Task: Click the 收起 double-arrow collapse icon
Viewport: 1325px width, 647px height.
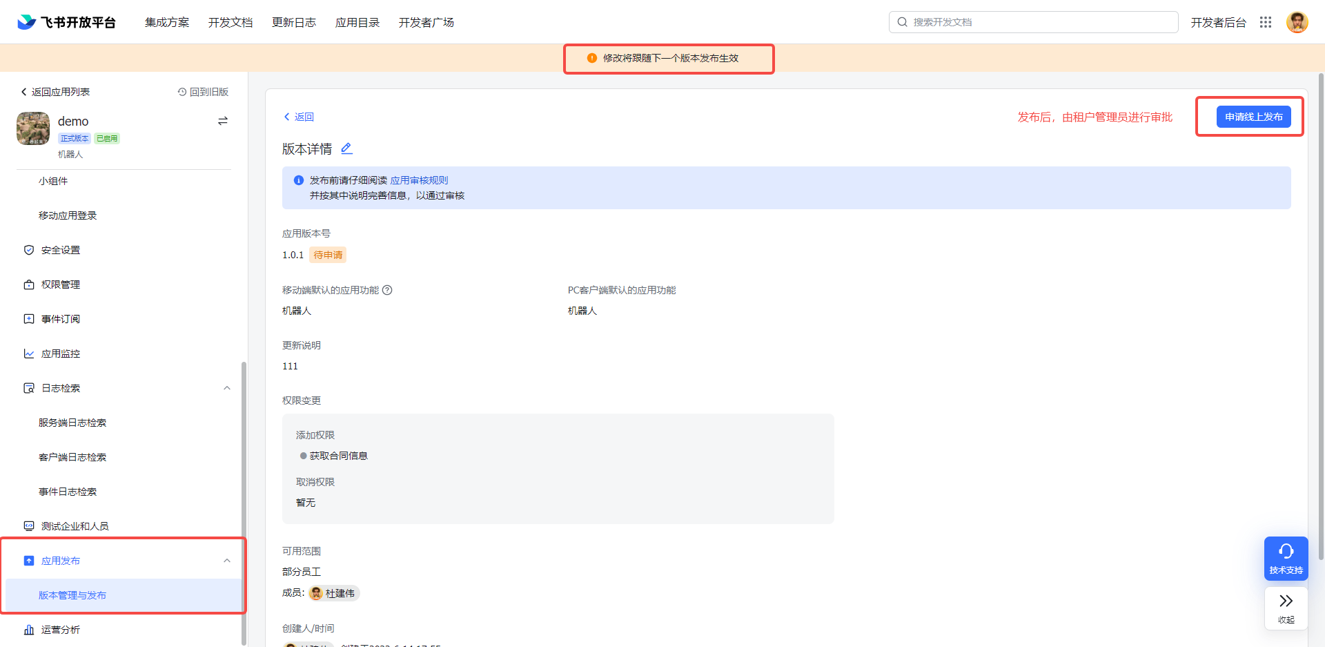Action: click(1286, 608)
